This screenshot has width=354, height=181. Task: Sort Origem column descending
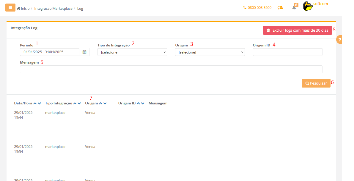[x=105, y=103]
